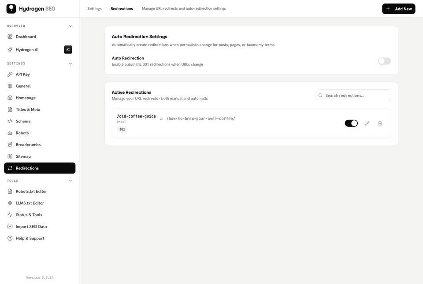The image size is (423, 284).
Task: Click the Version 0.0.24 label
Action: pyautogui.click(x=40, y=277)
